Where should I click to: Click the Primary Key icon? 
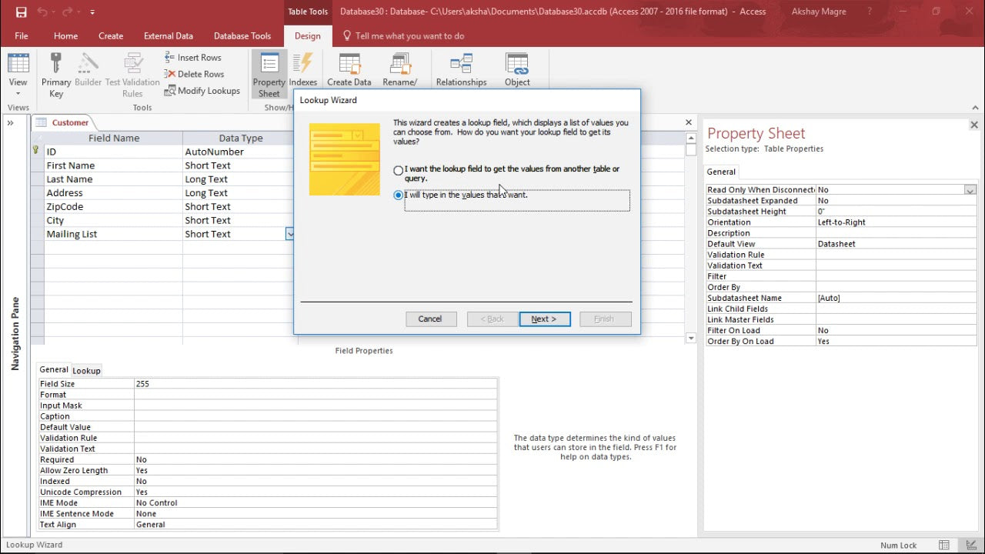(x=55, y=64)
